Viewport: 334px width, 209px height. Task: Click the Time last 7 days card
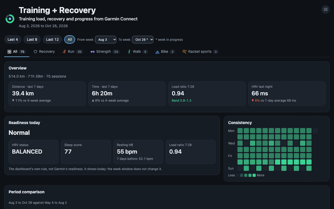coord(127,94)
